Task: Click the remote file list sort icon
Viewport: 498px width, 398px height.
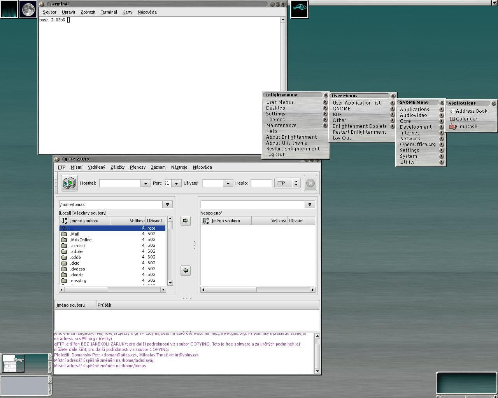Action: tap(206, 221)
